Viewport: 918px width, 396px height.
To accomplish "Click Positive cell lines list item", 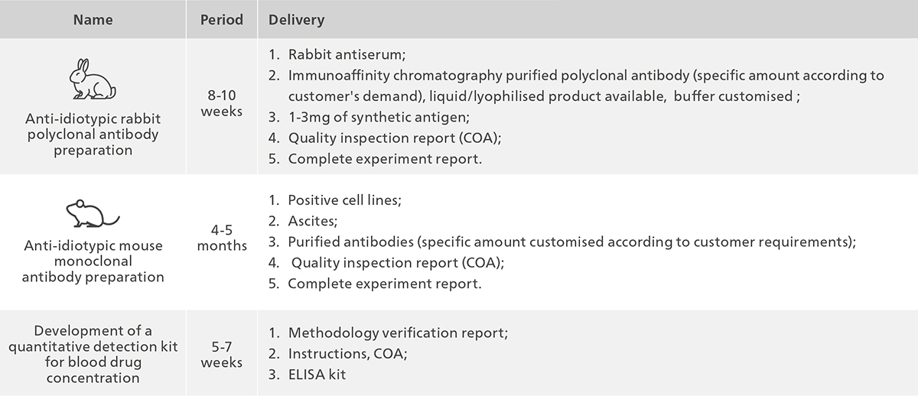I will [x=335, y=200].
